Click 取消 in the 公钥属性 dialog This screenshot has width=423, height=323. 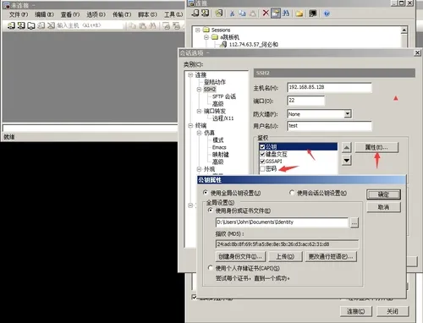pyautogui.click(x=383, y=207)
